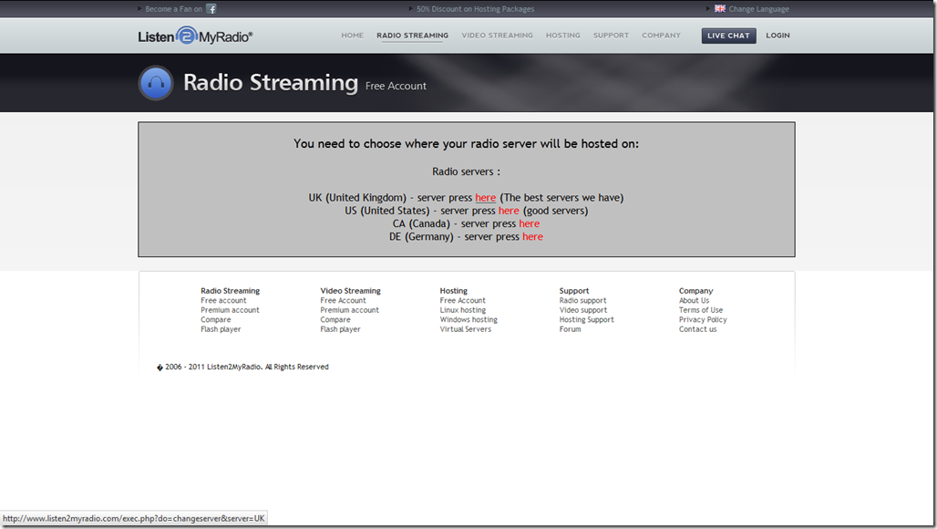This screenshot has width=937, height=529.
Task: Open HOSTING menu item
Action: [x=563, y=36]
